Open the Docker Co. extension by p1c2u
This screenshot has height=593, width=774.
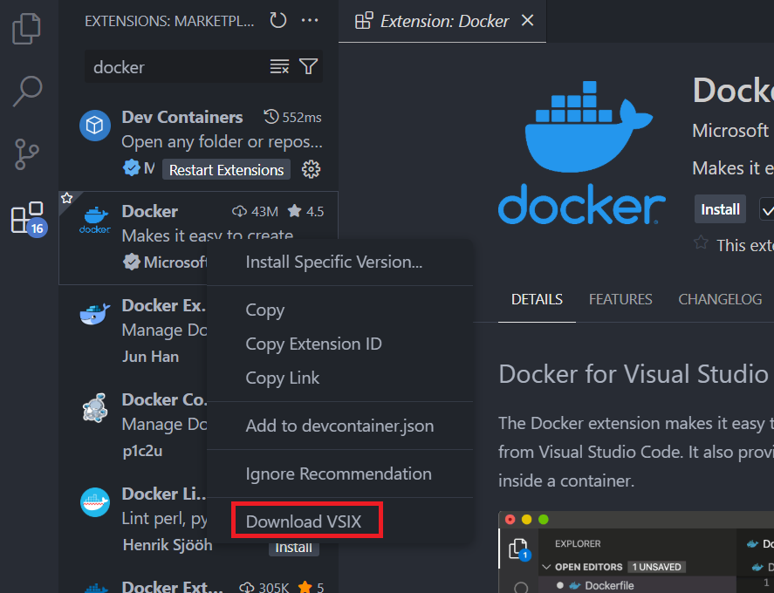coord(133,426)
